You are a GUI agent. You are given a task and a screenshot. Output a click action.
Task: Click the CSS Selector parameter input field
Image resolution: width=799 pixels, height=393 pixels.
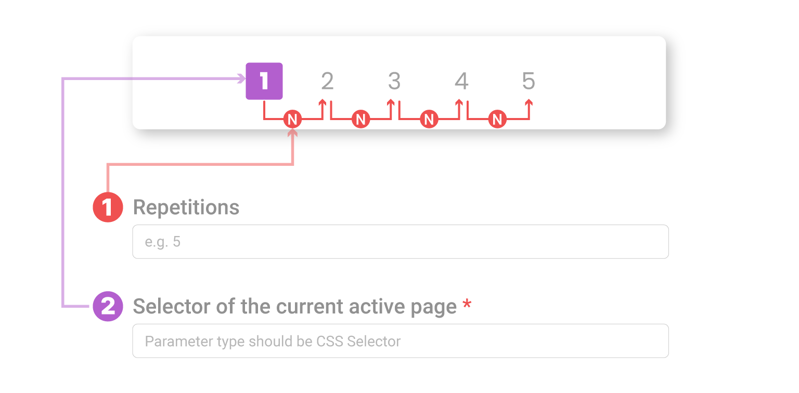click(401, 341)
